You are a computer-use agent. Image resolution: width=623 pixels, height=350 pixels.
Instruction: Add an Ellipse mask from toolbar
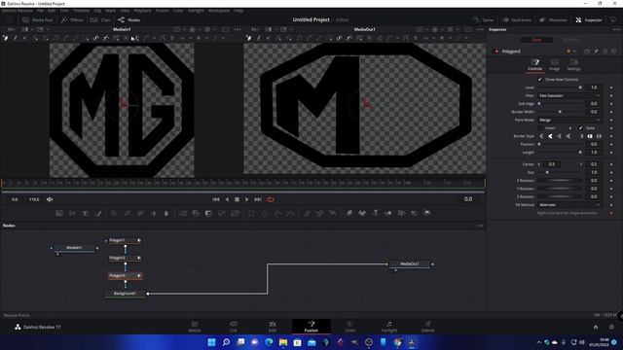[x=265, y=213]
